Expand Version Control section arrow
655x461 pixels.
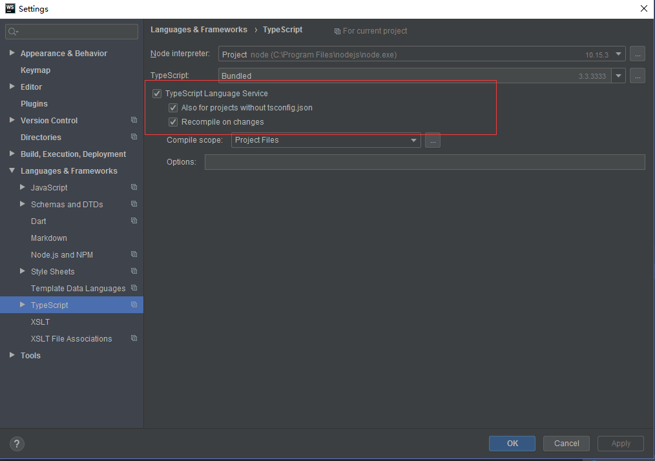pos(12,120)
